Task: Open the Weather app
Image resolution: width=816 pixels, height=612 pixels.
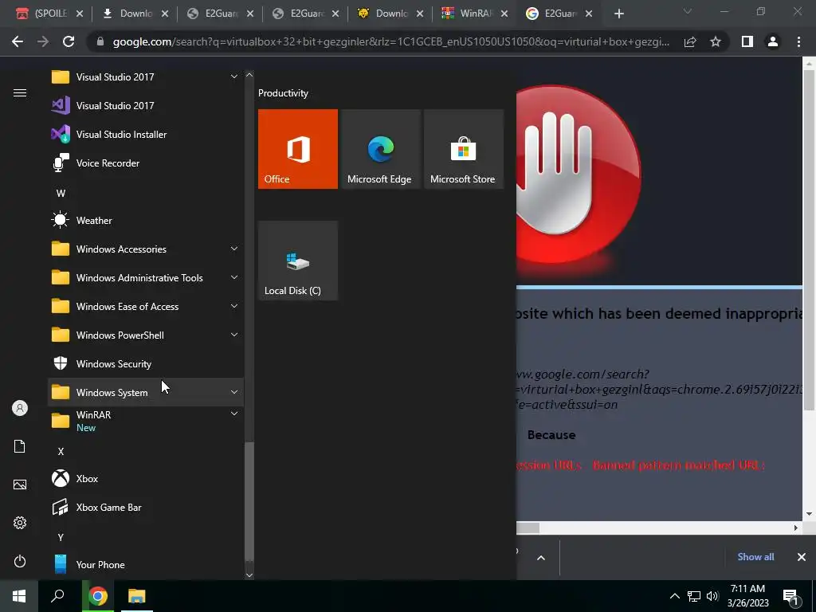Action: pyautogui.click(x=146, y=220)
